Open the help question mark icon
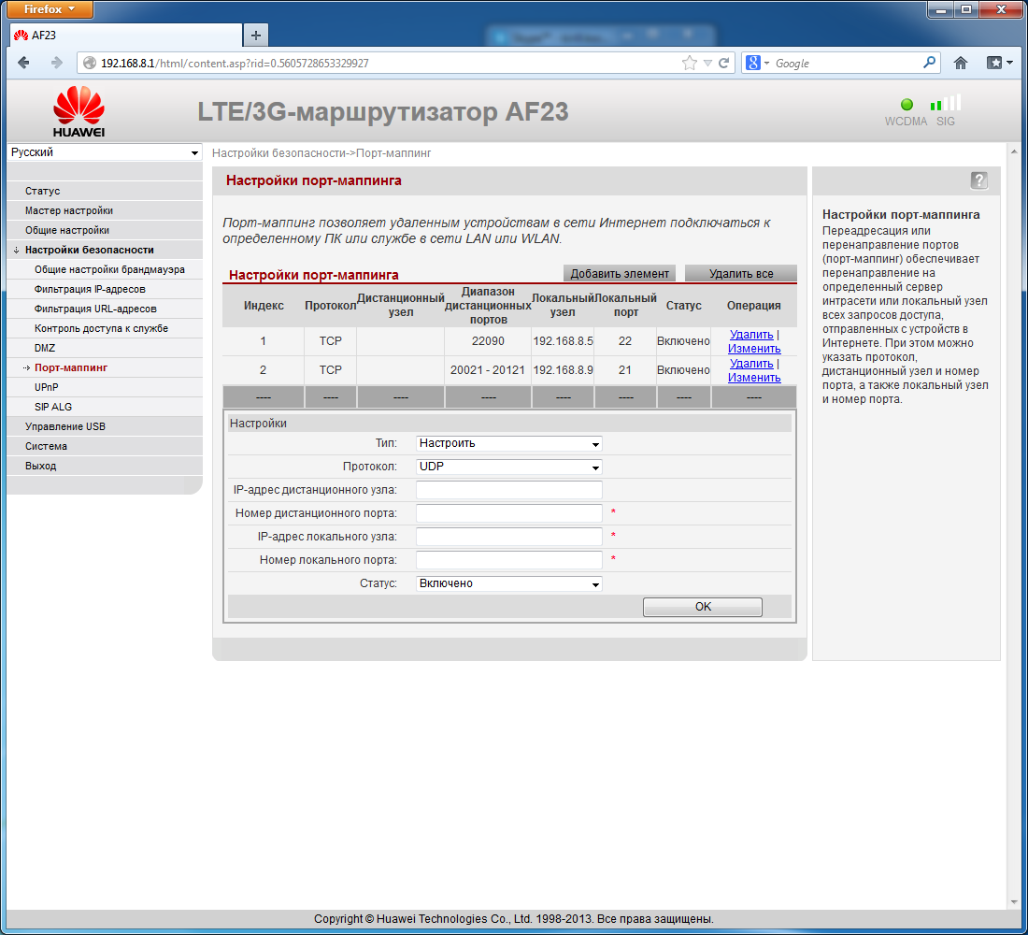 [978, 180]
